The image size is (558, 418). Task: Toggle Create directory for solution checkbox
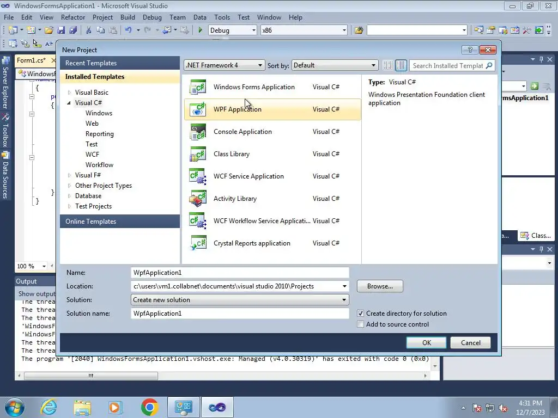coord(361,313)
